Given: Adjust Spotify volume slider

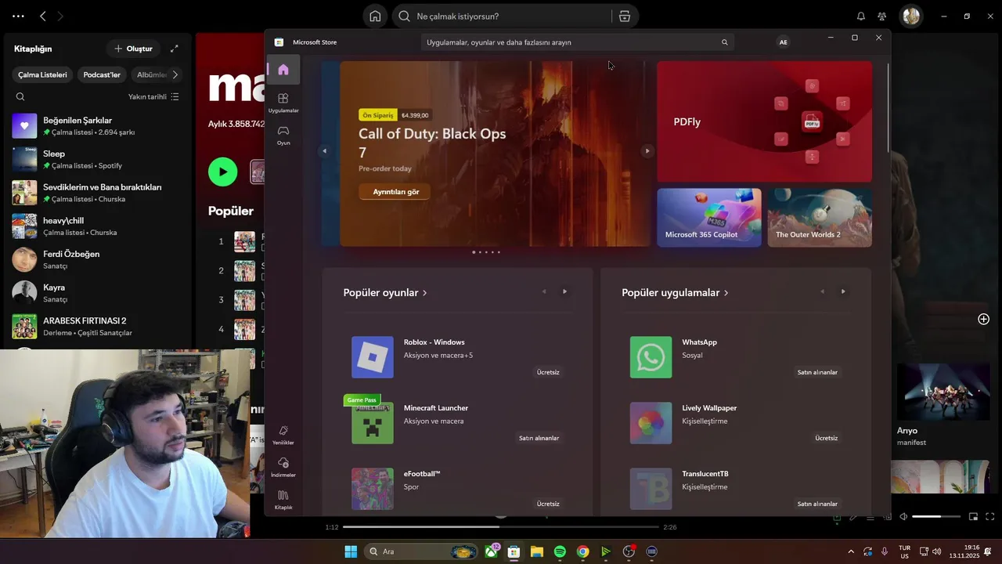Looking at the screenshot, I should pyautogui.click(x=936, y=517).
